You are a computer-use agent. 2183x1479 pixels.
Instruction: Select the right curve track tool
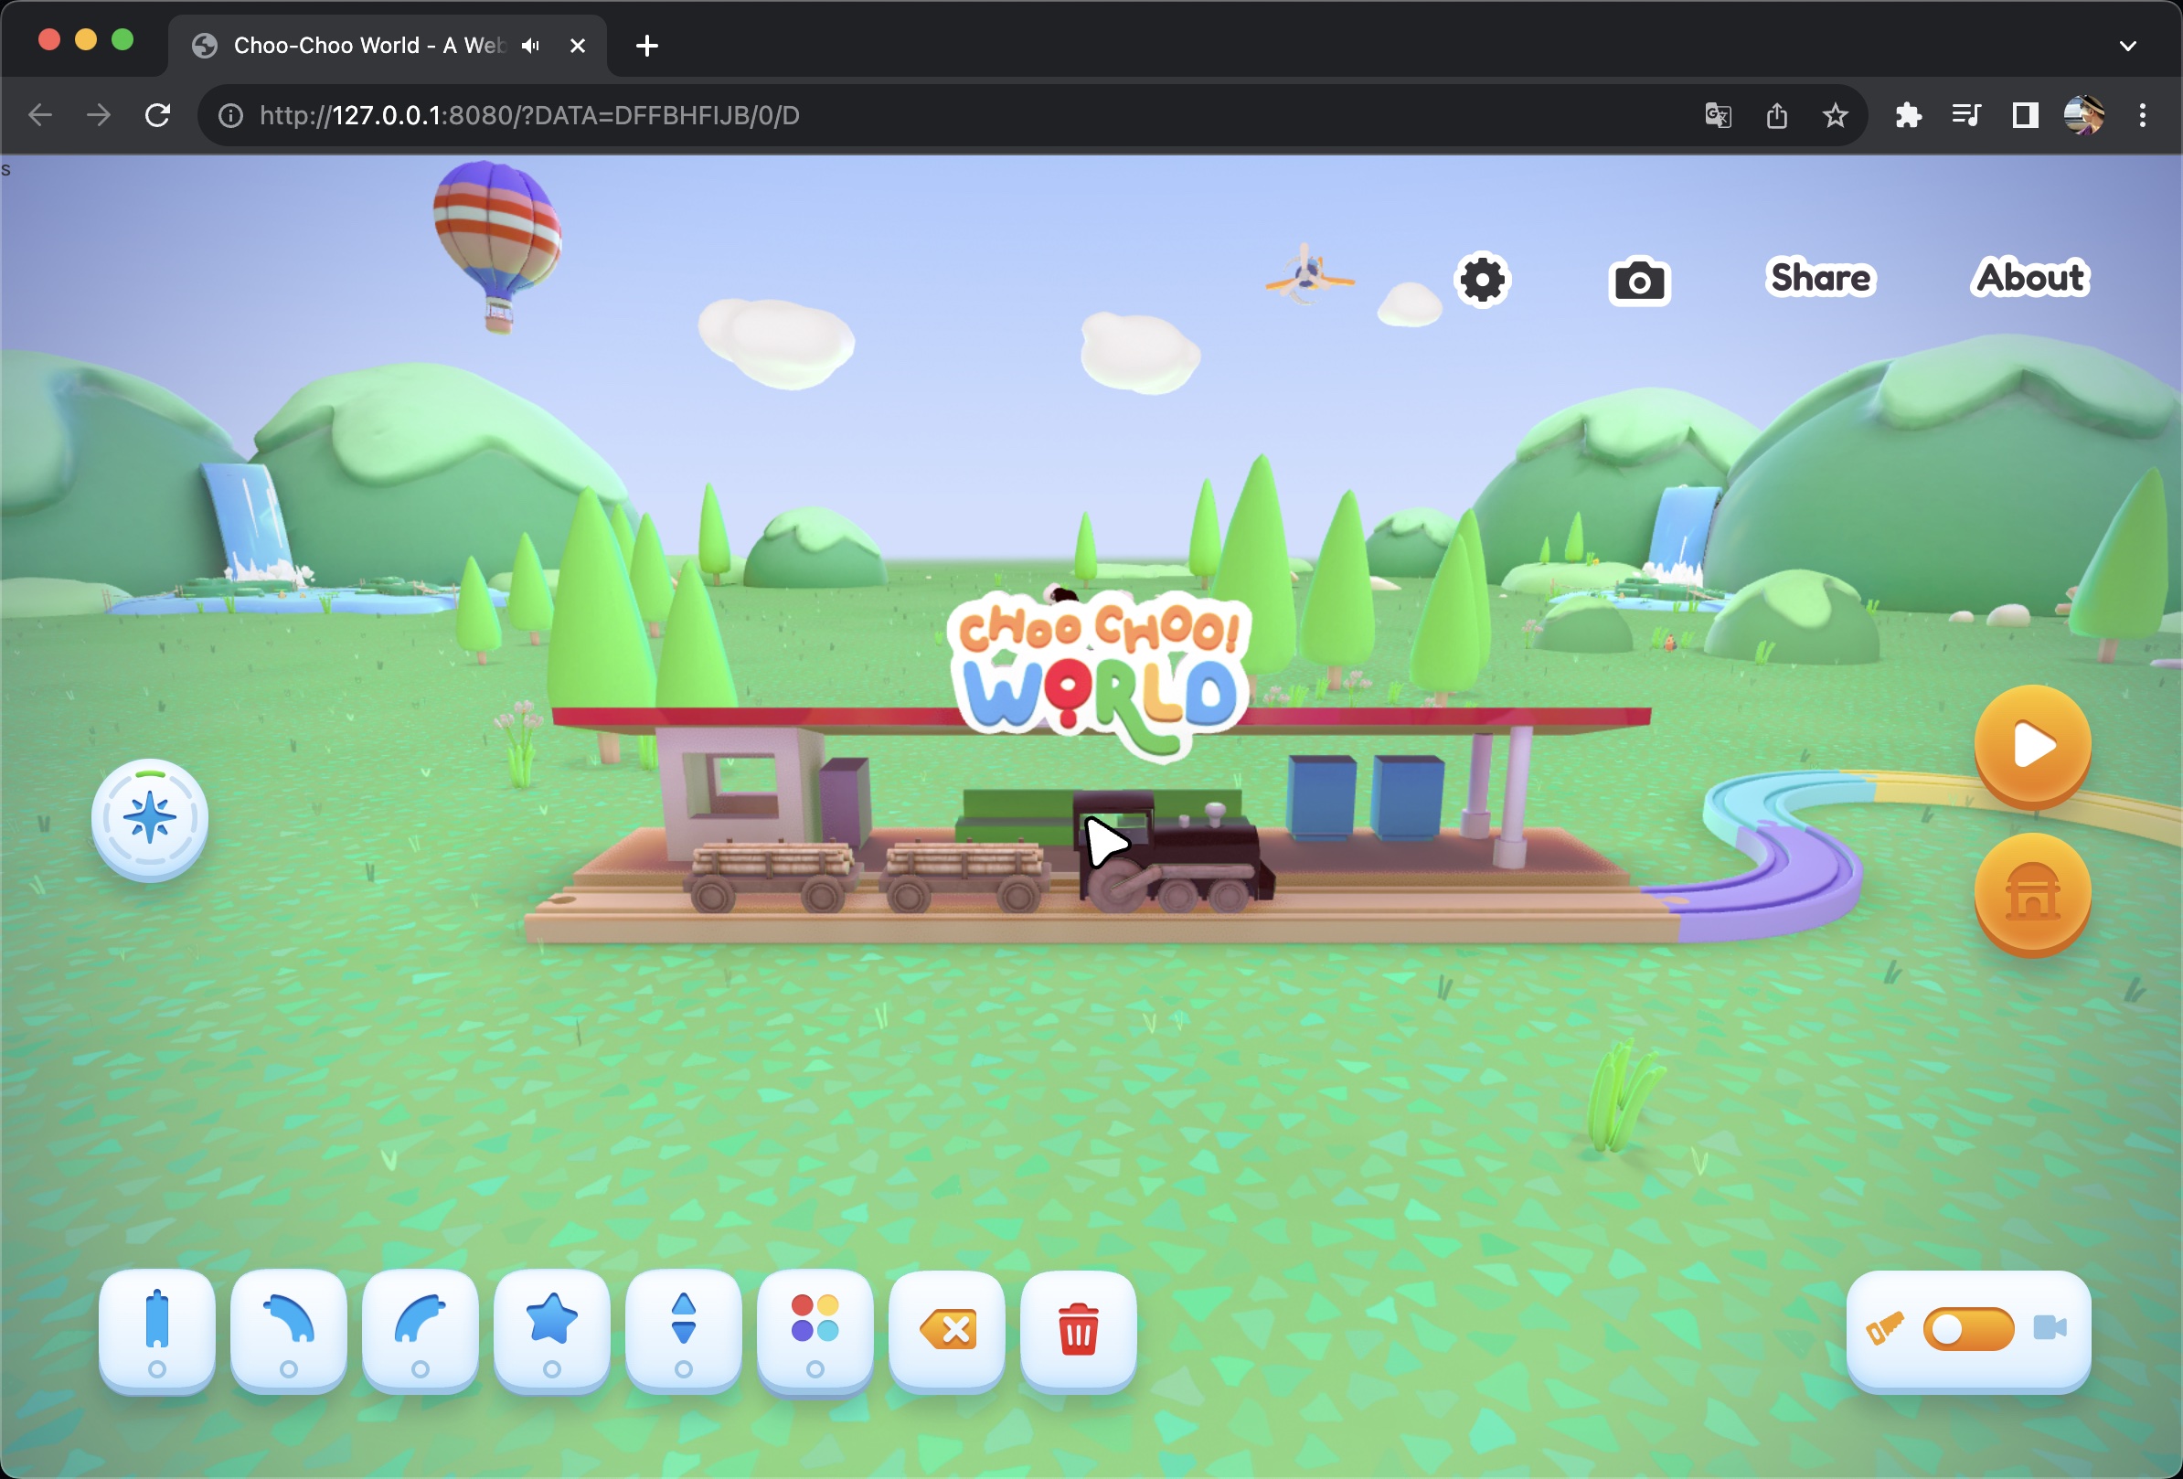[420, 1328]
